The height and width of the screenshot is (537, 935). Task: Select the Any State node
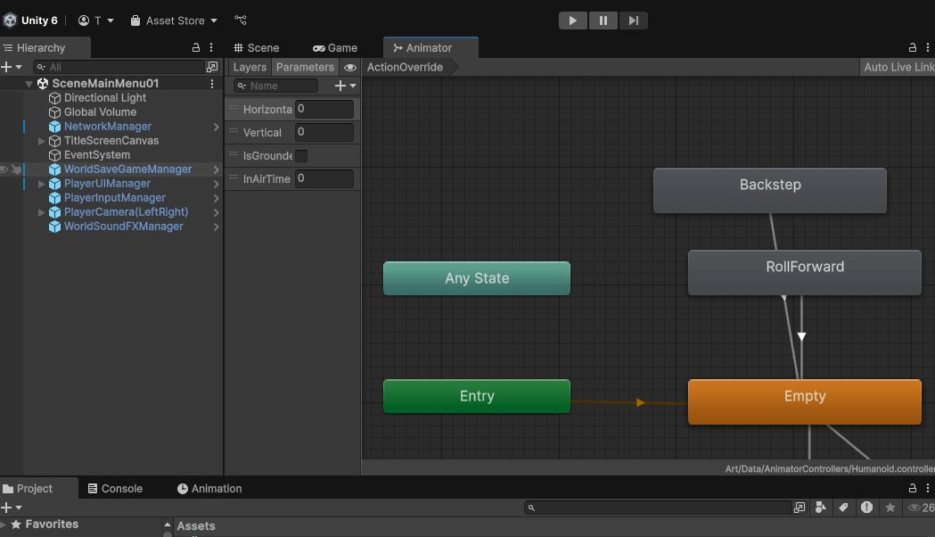tap(477, 278)
